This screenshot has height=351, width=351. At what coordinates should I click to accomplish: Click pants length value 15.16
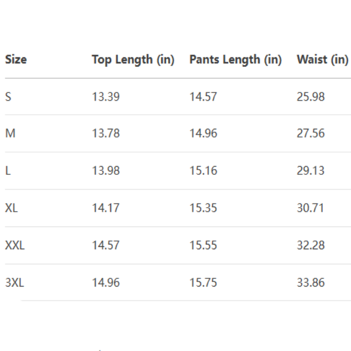(x=203, y=171)
